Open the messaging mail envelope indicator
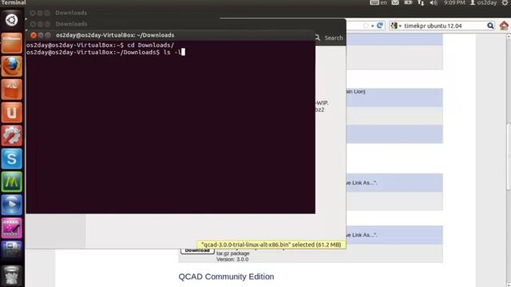Viewport: 511px width, 287px height. pos(395,2)
